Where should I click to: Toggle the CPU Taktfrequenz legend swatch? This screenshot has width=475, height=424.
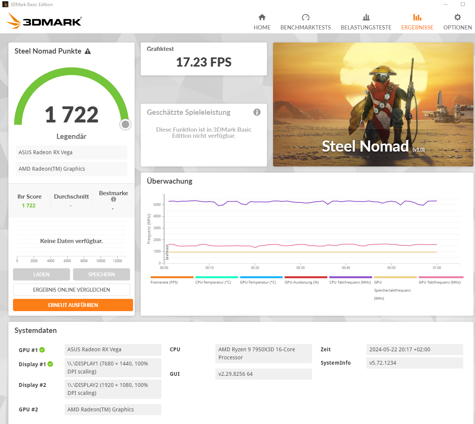351,277
